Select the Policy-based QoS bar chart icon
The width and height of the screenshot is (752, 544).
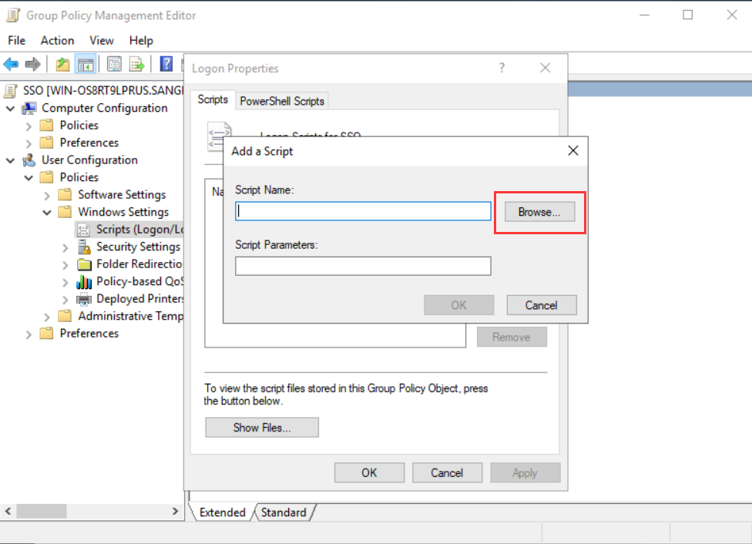84,281
